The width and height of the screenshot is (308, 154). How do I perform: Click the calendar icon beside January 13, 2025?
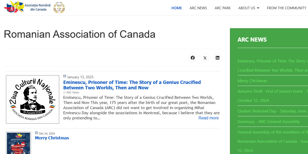click(x=64, y=76)
